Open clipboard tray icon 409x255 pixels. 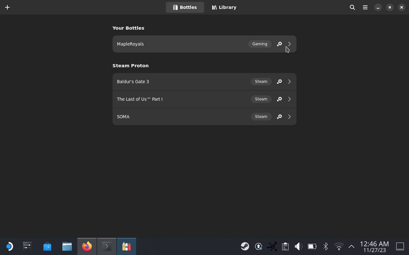(x=285, y=246)
